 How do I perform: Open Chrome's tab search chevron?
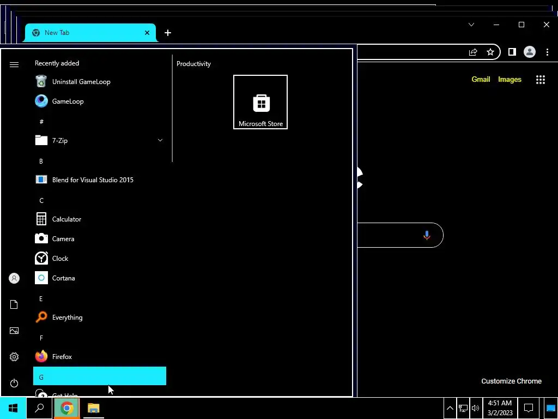tap(471, 25)
